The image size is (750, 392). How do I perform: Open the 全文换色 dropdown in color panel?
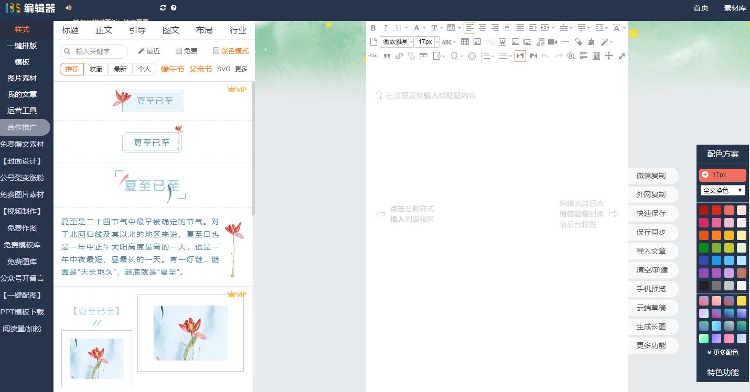point(722,190)
